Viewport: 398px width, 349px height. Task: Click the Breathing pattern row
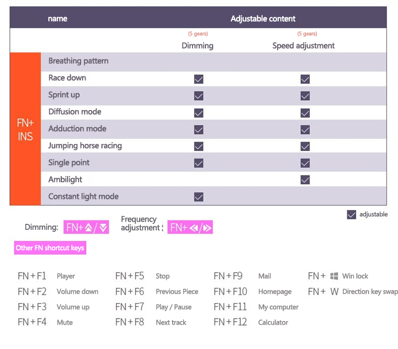(78, 61)
